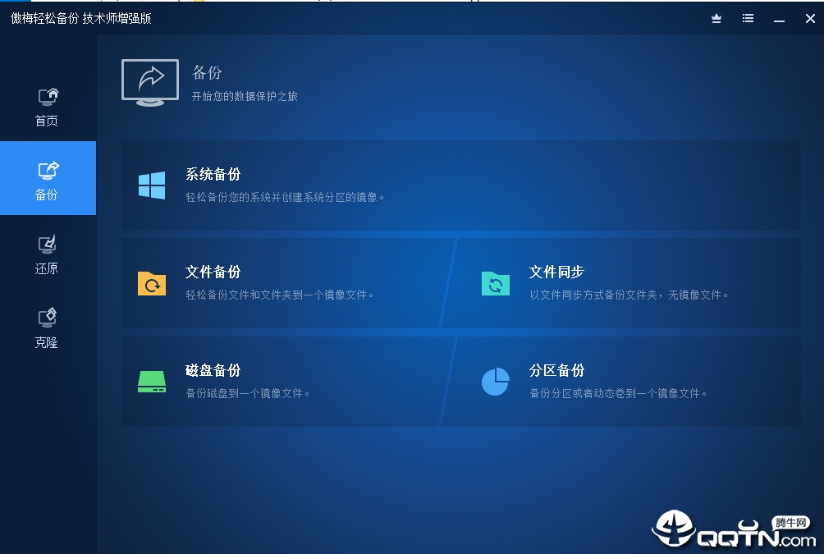Choose 文件备份 option title
The height and width of the screenshot is (554, 824).
coord(213,272)
